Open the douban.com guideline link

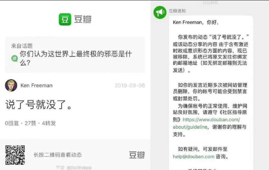[206, 123]
